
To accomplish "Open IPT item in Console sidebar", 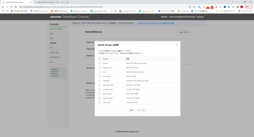I will 52,48.
